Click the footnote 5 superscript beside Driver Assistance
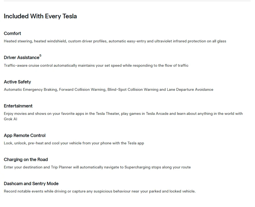This screenshot has height=207, width=255. tap(40, 56)
